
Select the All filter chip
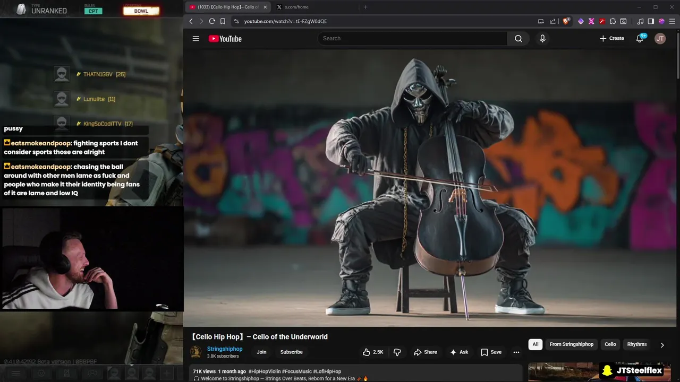point(535,344)
